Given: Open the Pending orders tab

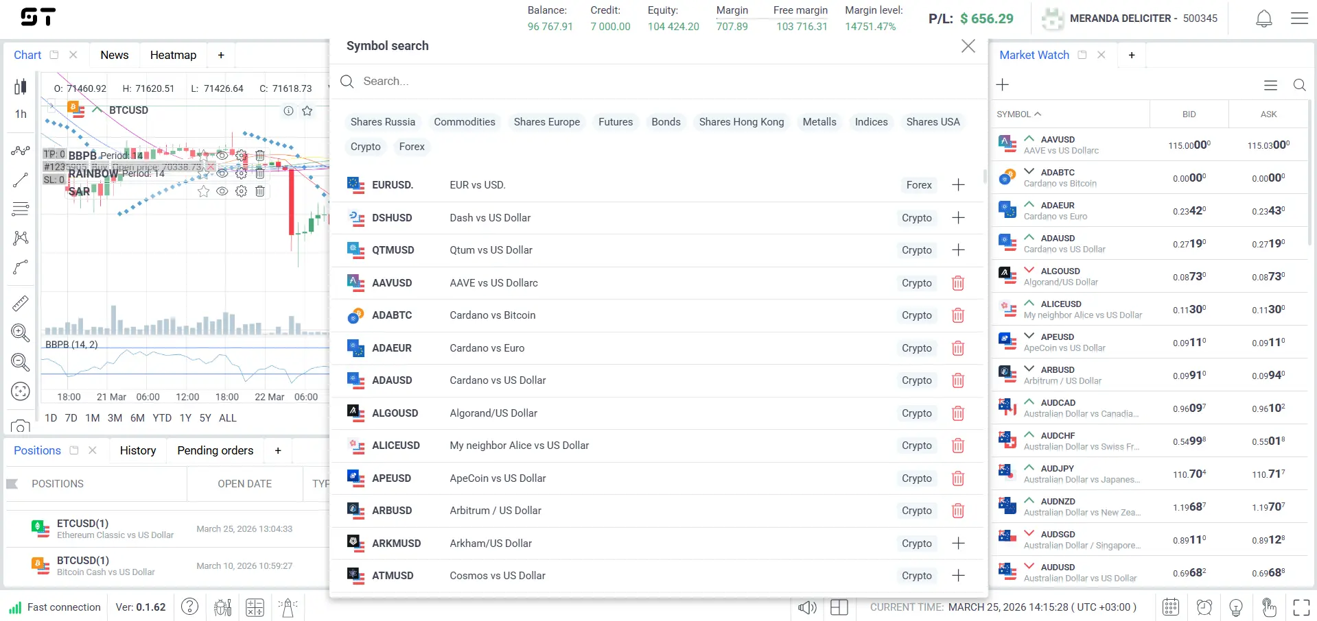Looking at the screenshot, I should [x=215, y=450].
